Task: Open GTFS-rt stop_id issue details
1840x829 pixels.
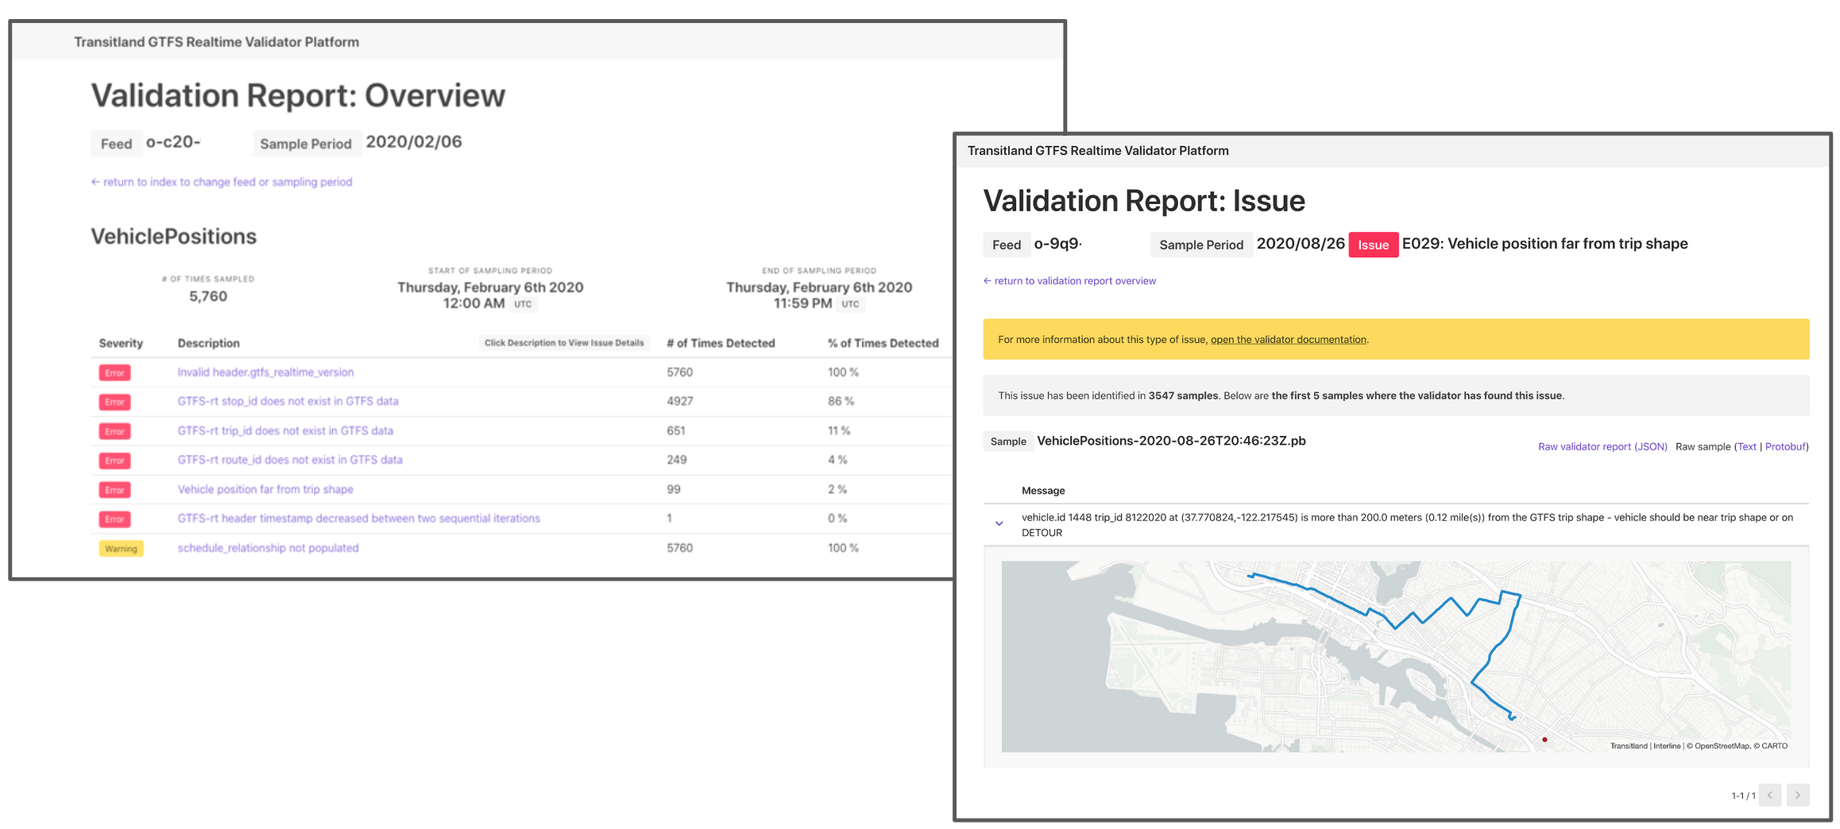Action: click(288, 402)
